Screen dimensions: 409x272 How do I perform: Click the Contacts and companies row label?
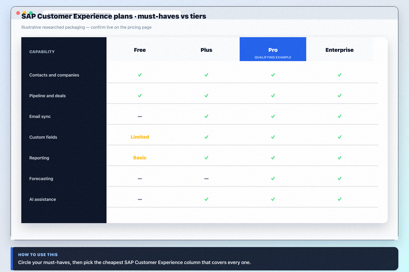pos(54,75)
